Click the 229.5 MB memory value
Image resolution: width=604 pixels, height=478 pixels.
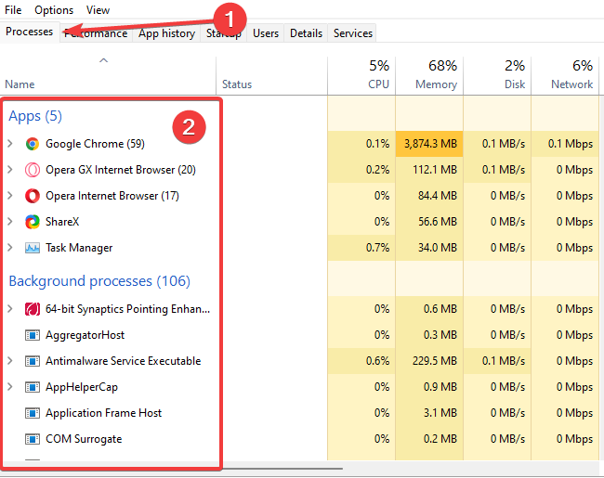435,361
